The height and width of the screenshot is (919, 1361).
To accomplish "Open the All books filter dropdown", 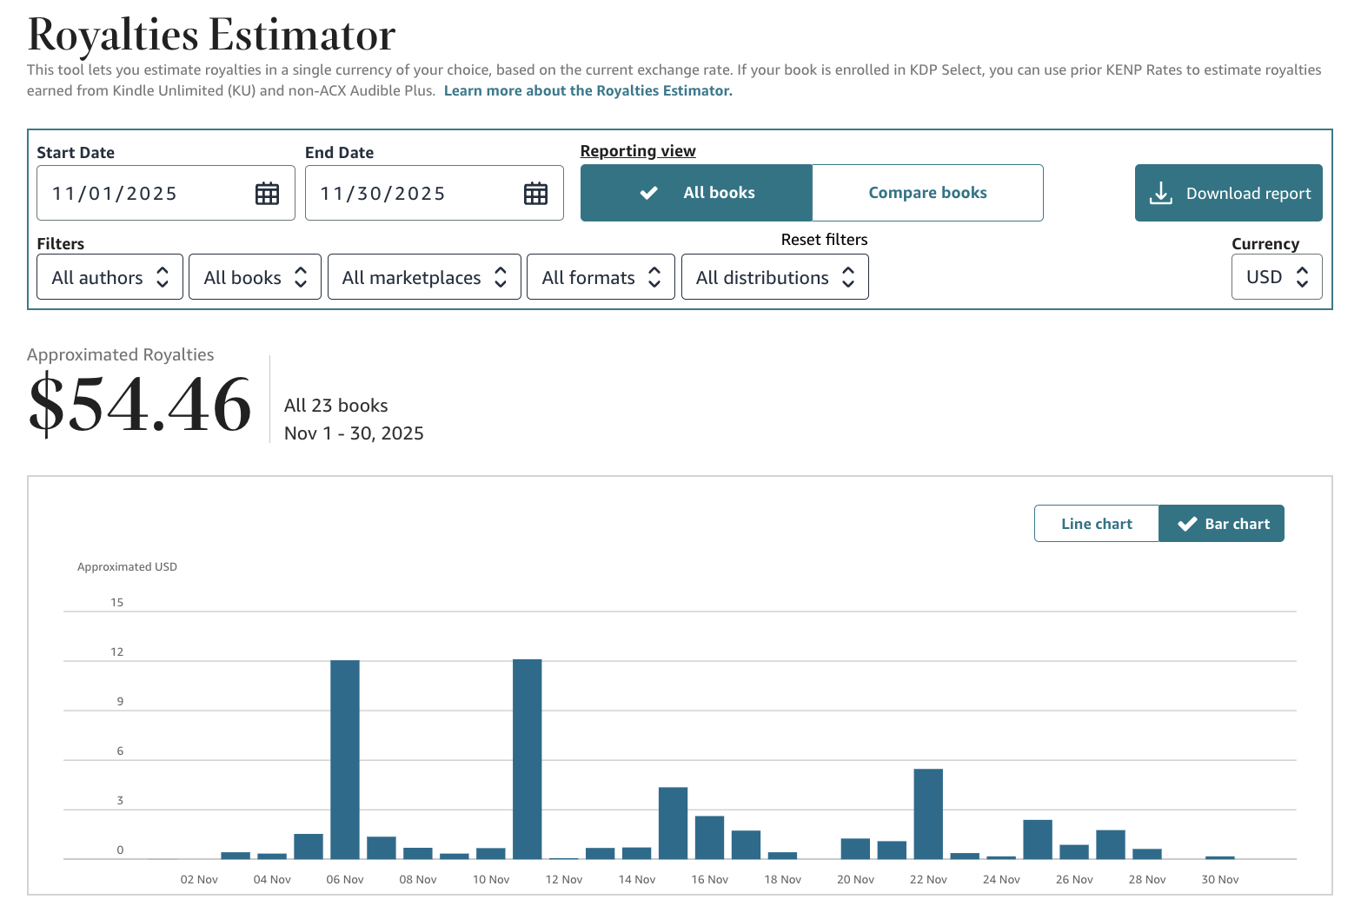I will click(255, 277).
